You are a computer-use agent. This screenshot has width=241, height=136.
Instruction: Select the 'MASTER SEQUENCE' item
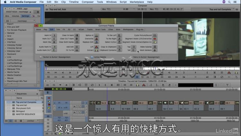(x=25, y=114)
